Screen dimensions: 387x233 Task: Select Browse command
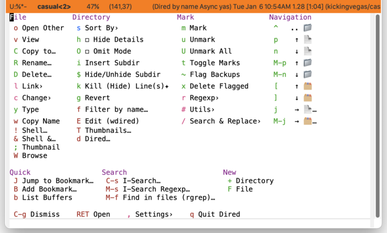(x=34, y=156)
